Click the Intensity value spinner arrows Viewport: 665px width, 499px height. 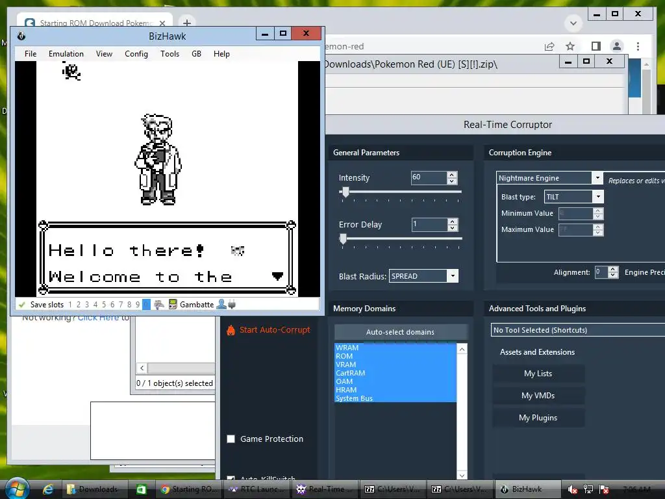(452, 178)
